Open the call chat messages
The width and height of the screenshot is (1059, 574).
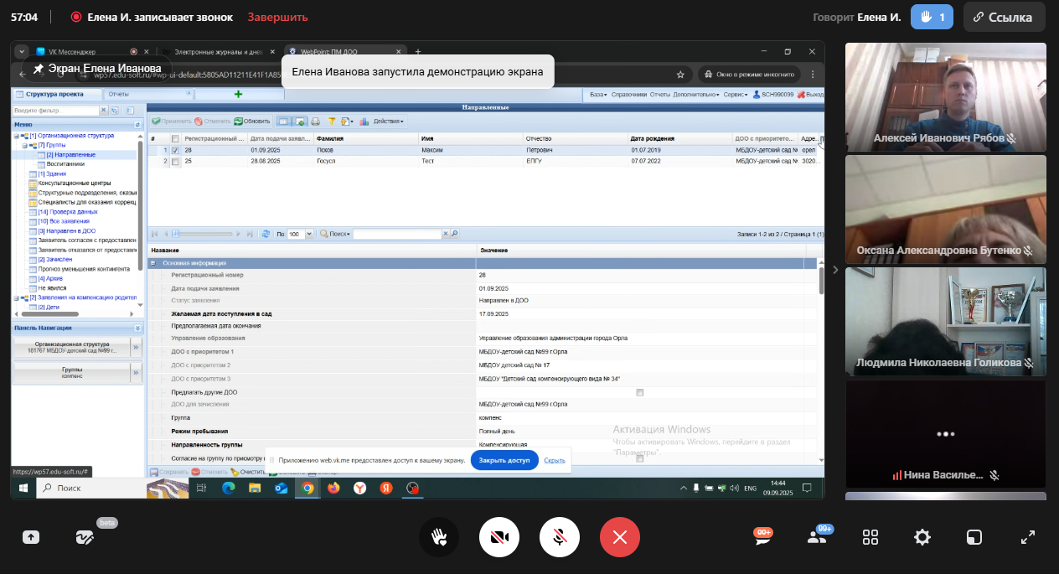click(x=762, y=537)
